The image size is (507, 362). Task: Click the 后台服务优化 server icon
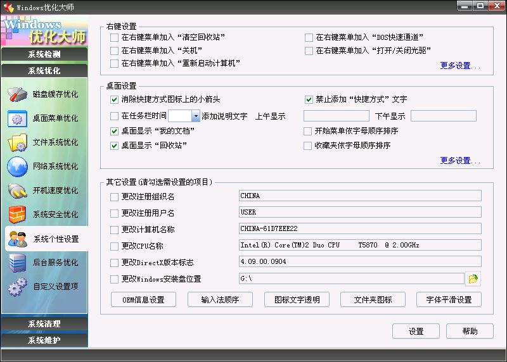17,263
